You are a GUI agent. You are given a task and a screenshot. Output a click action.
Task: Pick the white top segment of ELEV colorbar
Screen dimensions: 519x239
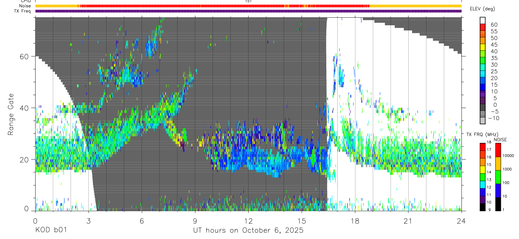point(483,21)
